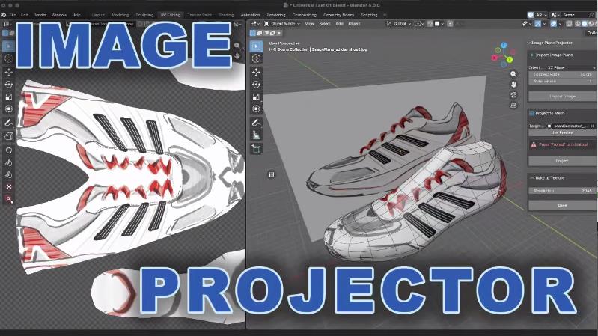
Task: Open the Global transform orientation dropdown
Action: tap(399, 24)
